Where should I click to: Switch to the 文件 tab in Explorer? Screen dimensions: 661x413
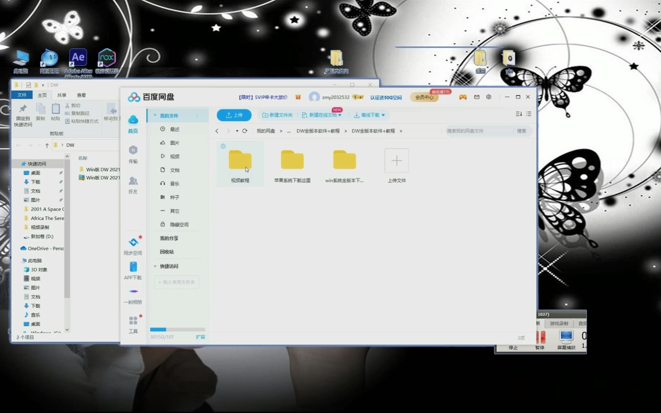(22, 95)
